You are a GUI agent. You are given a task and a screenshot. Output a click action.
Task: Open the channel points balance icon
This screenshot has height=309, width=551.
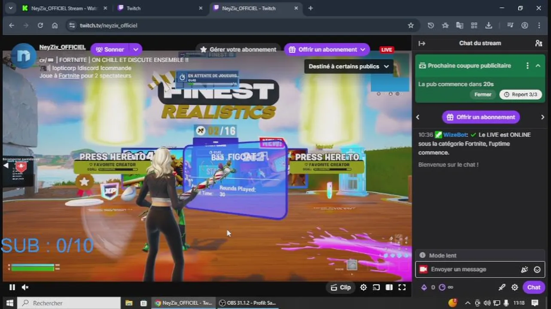click(442, 288)
